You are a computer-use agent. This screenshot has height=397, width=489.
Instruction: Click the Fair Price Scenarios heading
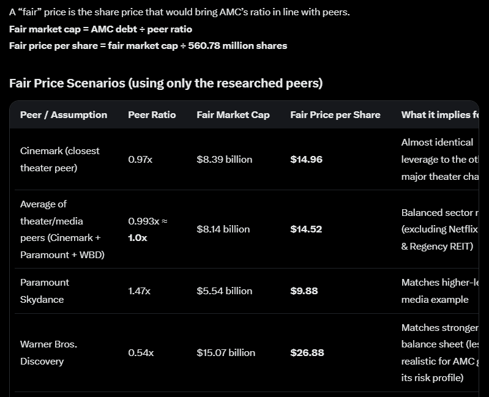tap(166, 83)
